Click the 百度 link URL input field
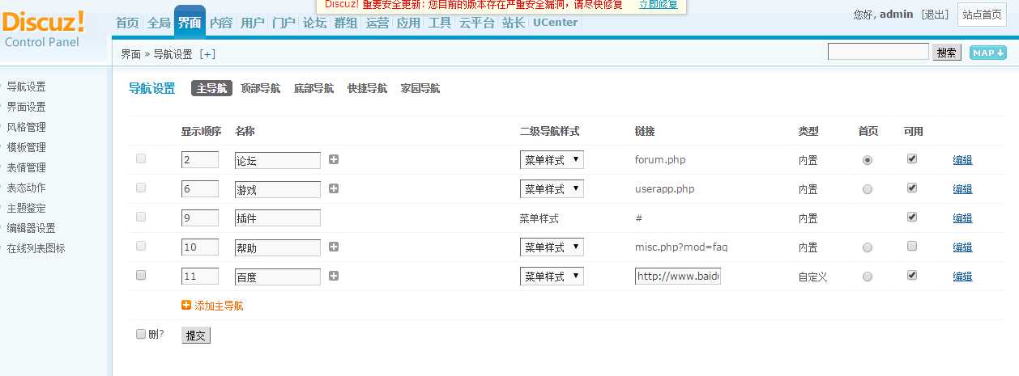Viewport: 1019px width, 376px height. 678,277
